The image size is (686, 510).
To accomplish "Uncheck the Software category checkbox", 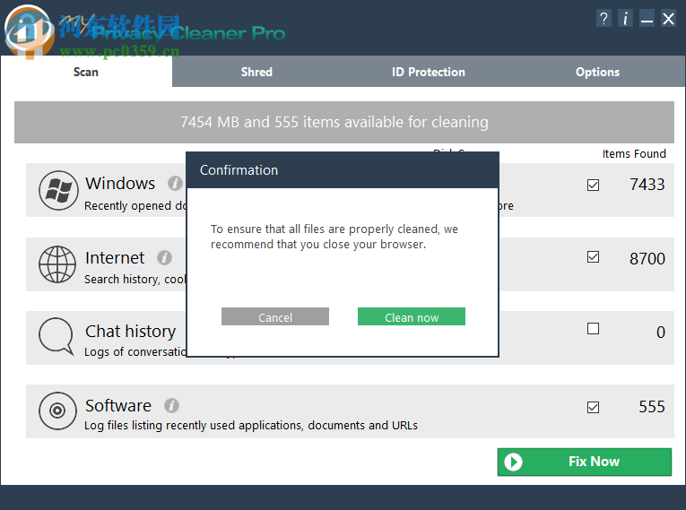I will (593, 407).
